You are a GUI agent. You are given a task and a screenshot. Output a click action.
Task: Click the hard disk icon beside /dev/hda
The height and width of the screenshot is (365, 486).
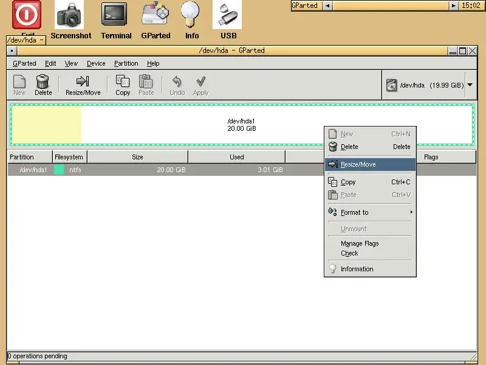point(391,85)
